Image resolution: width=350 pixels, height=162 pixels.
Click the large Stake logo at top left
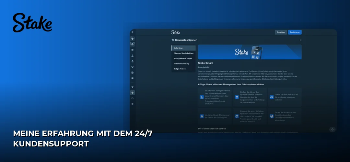click(32, 23)
